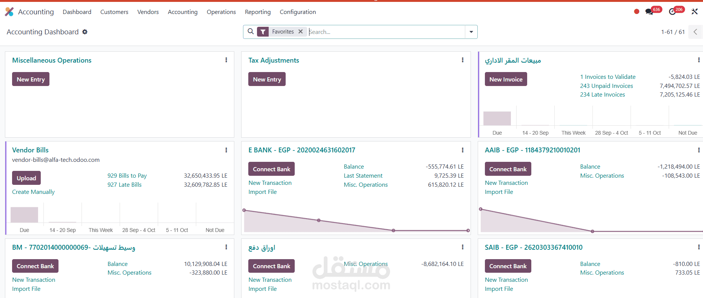Viewport: 703px width, 298px height.
Task: Click the search magnifier icon
Action: (x=251, y=32)
